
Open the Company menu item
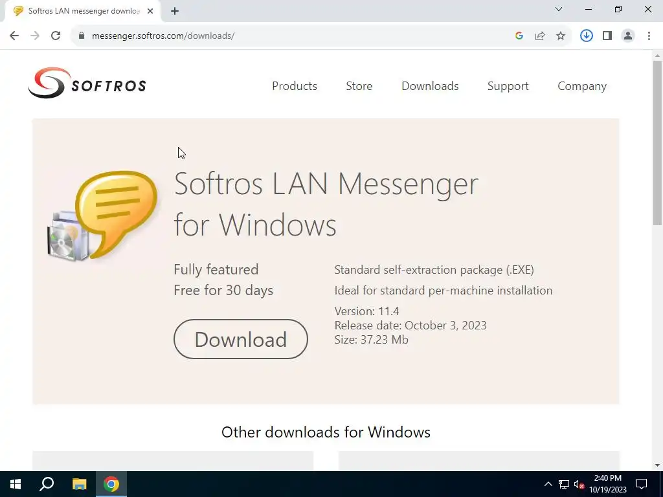[582, 86]
